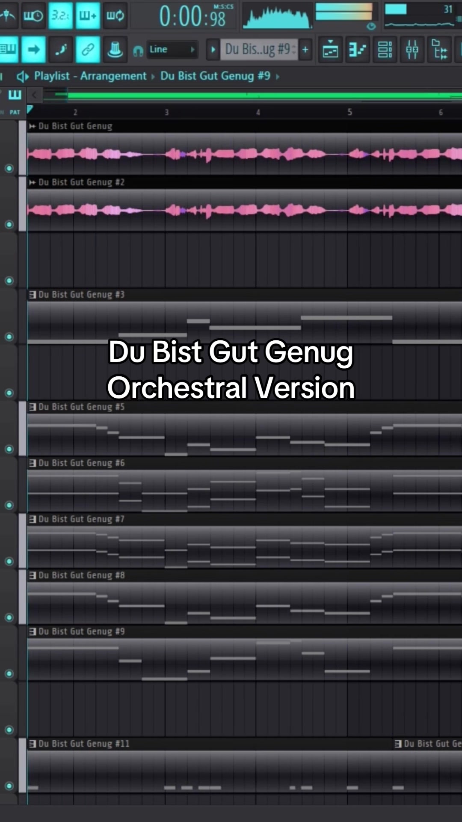Click the playhead marker at song start
462x822 pixels.
pos(30,109)
